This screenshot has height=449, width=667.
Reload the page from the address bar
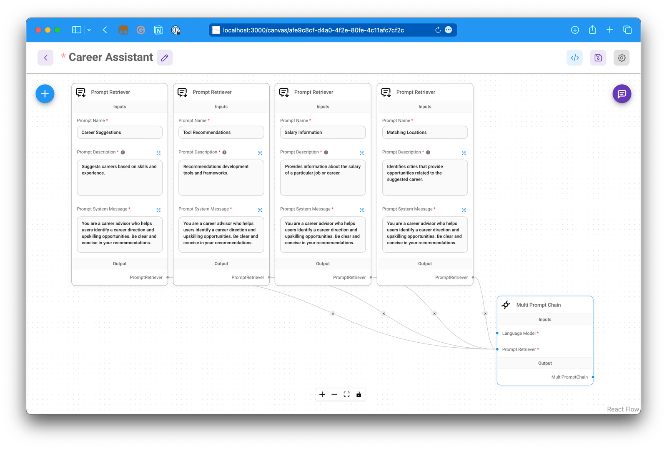(x=438, y=30)
